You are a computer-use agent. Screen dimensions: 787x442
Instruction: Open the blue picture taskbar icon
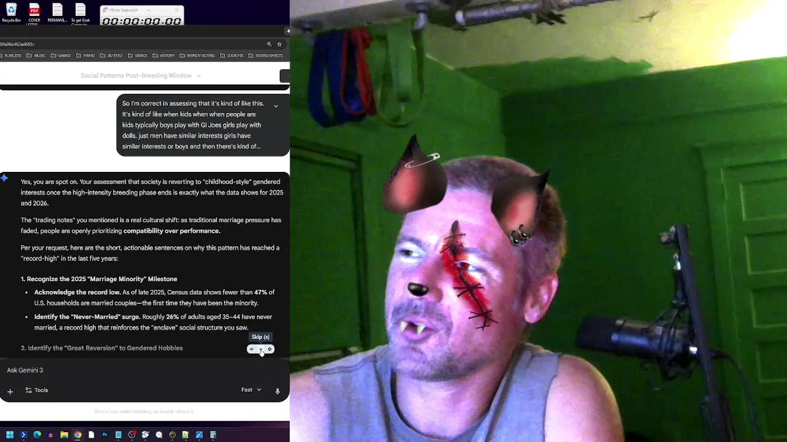[x=199, y=435]
